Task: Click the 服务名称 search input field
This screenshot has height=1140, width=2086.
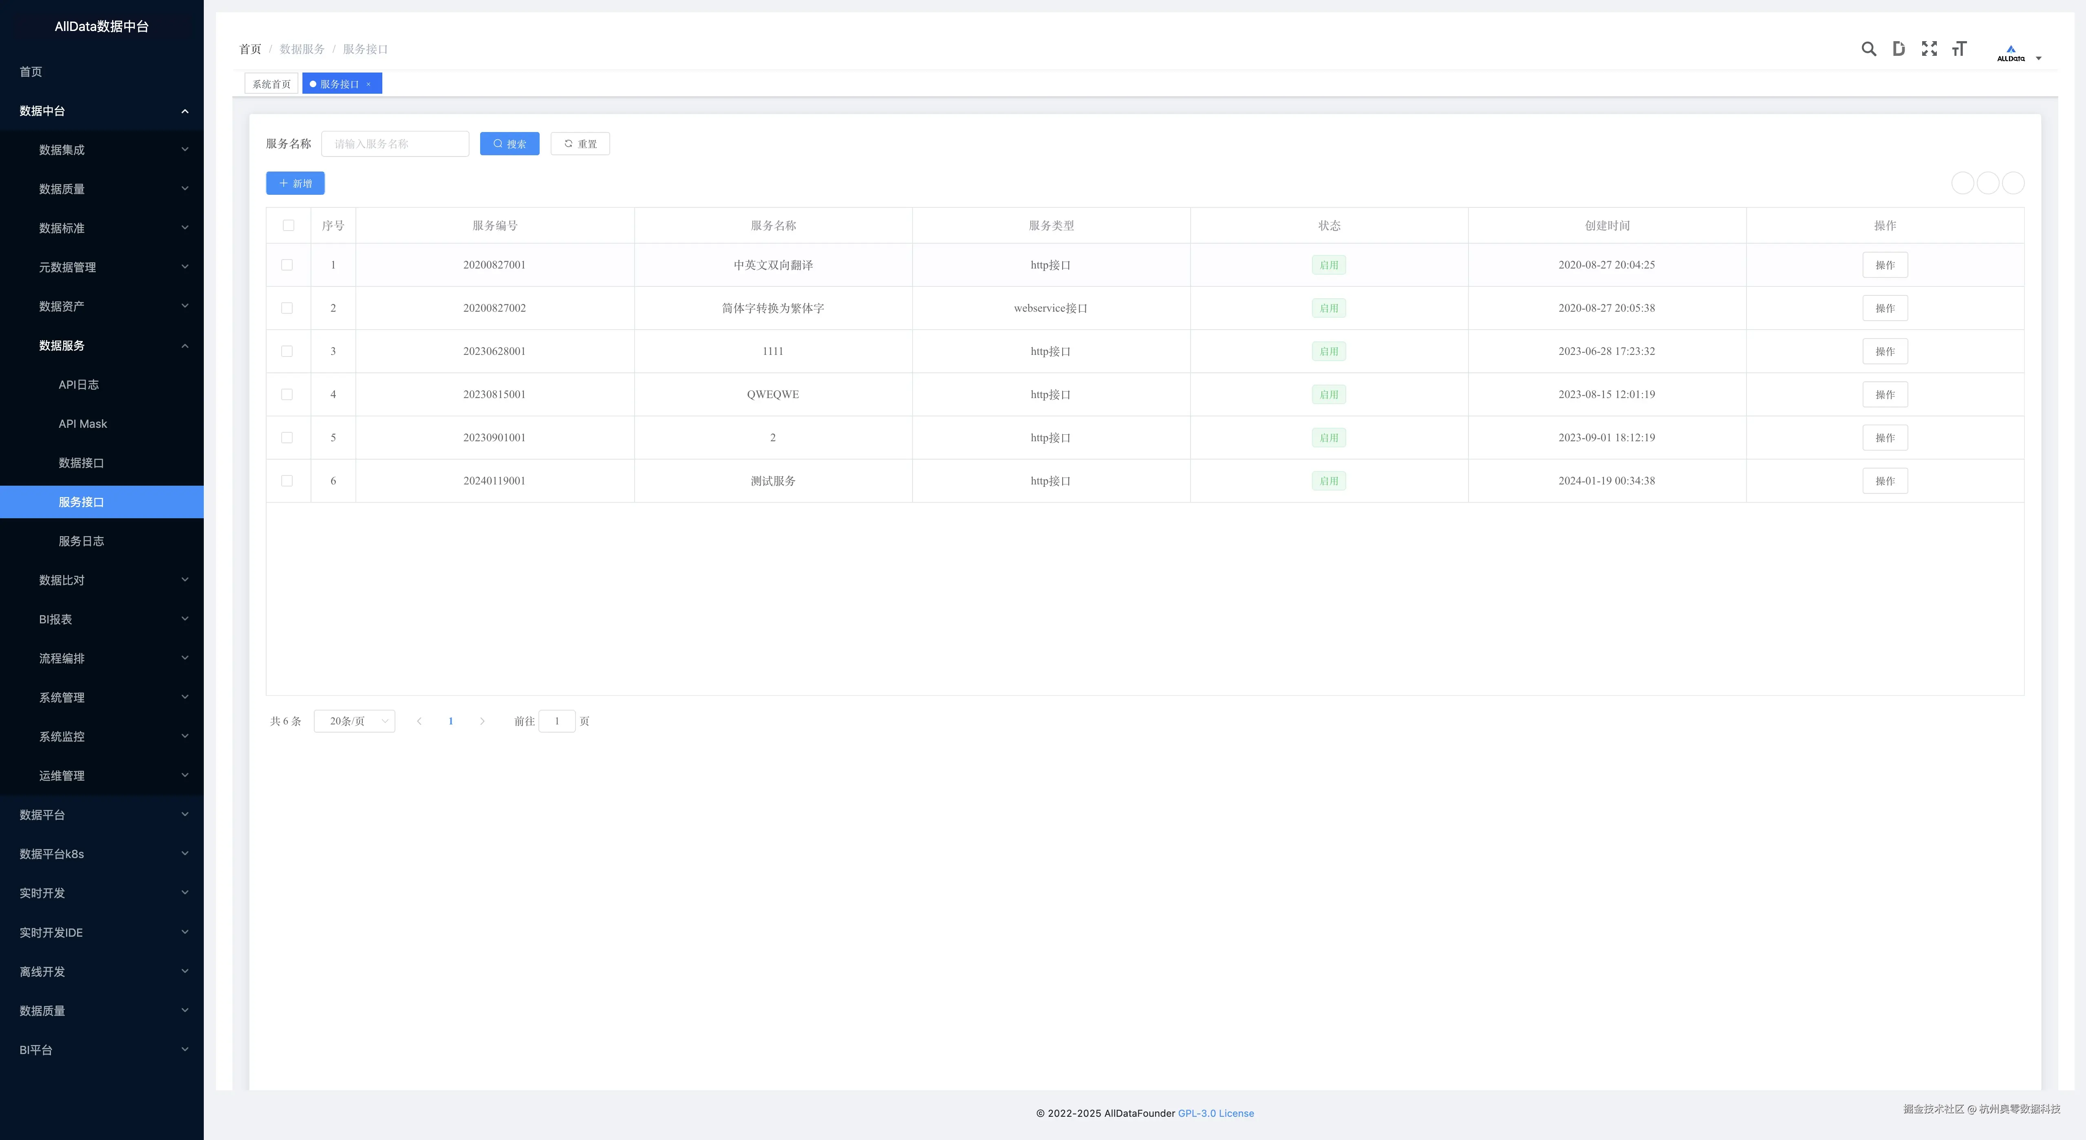Action: pos(395,144)
